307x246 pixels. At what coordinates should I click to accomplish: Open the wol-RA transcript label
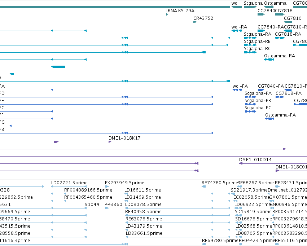tap(239, 27)
